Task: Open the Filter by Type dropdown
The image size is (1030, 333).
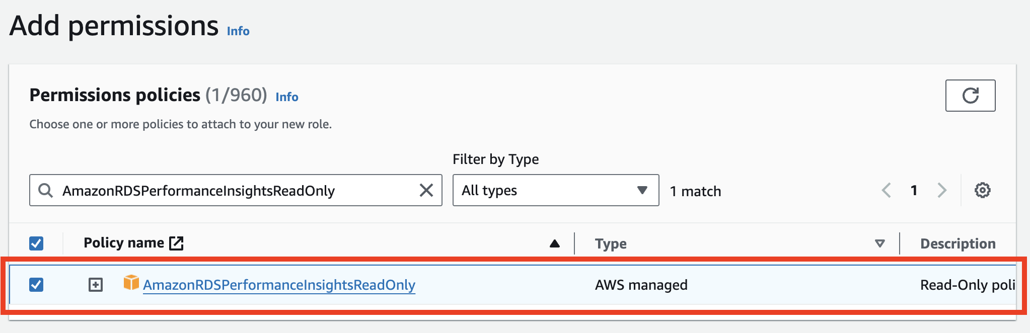Action: 555,191
